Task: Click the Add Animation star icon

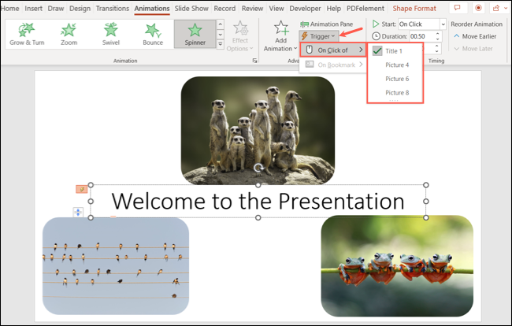Action: tap(281, 28)
